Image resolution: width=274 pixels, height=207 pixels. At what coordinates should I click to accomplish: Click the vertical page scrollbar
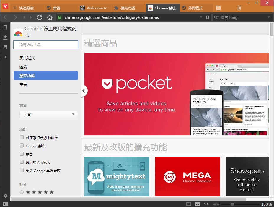[x=272, y=29]
